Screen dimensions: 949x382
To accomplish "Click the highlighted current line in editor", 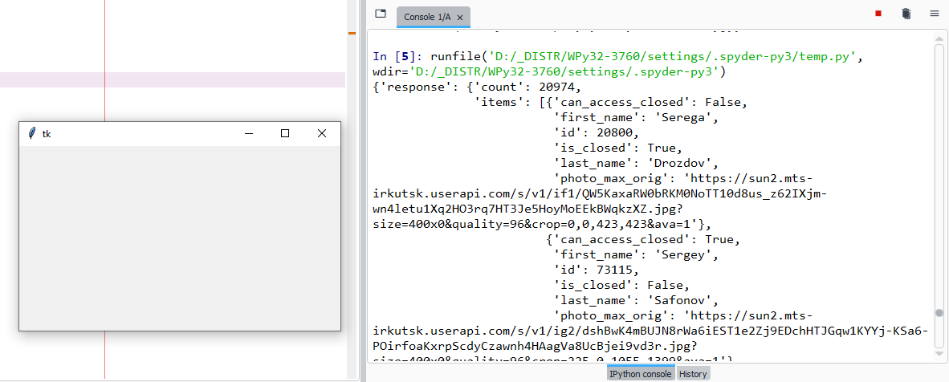I will [x=173, y=79].
